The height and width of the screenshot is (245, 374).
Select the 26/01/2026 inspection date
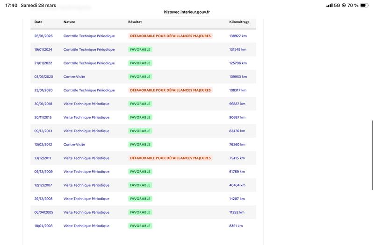(43, 36)
